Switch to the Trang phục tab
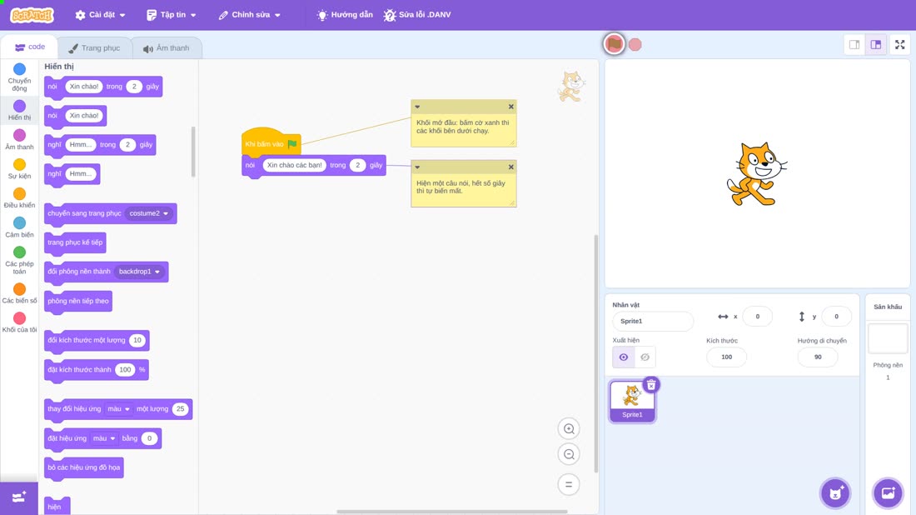The image size is (916, 515). click(94, 48)
